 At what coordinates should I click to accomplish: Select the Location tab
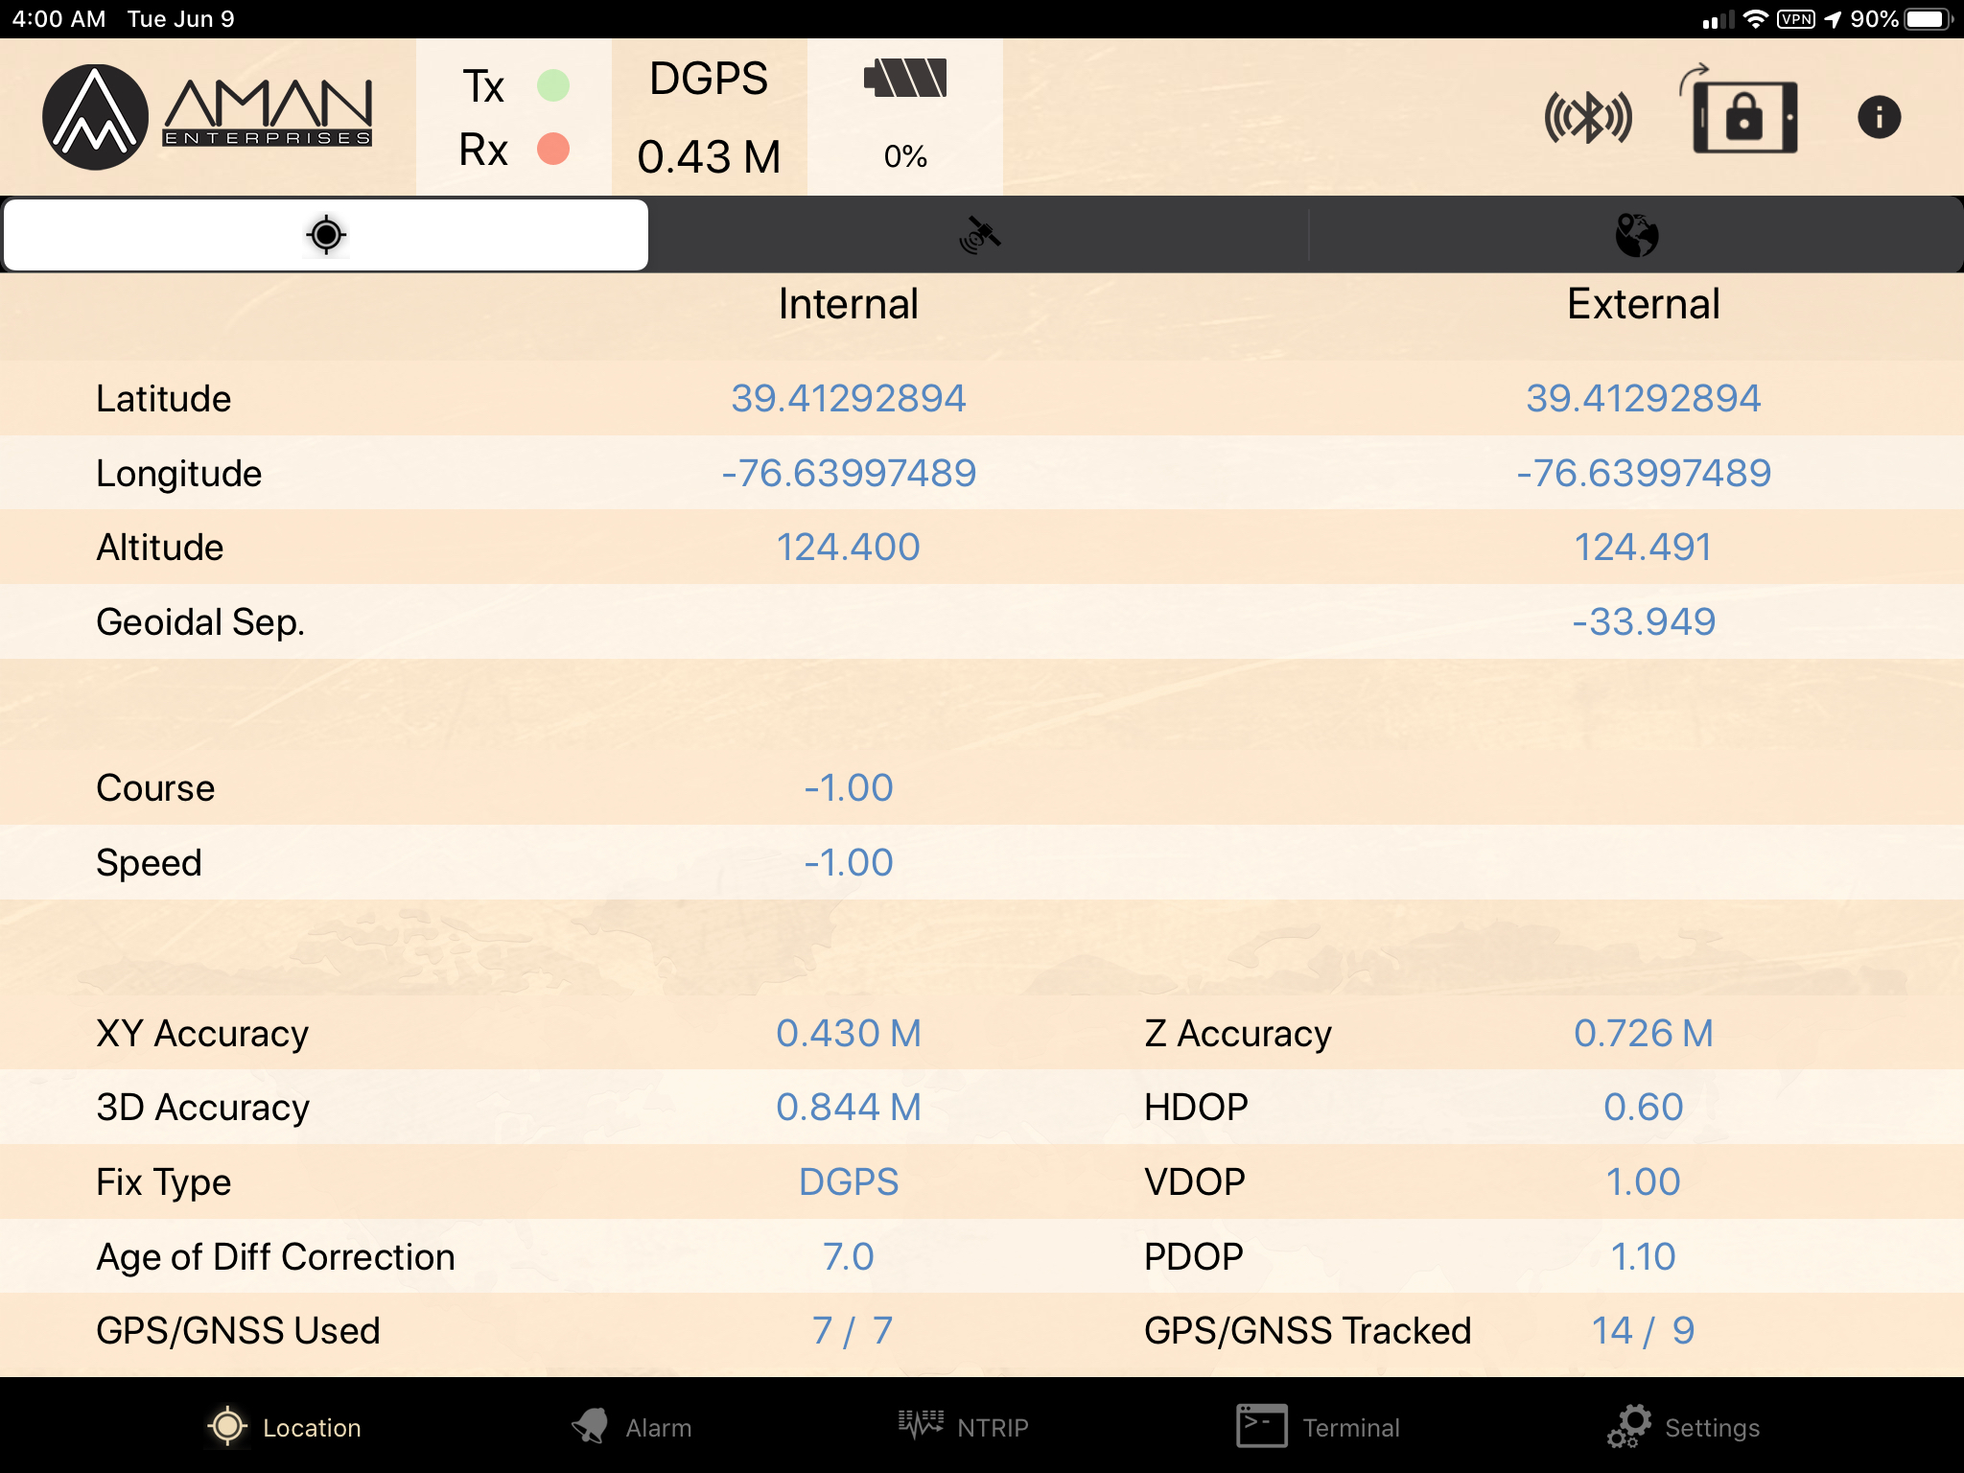pyautogui.click(x=285, y=1427)
